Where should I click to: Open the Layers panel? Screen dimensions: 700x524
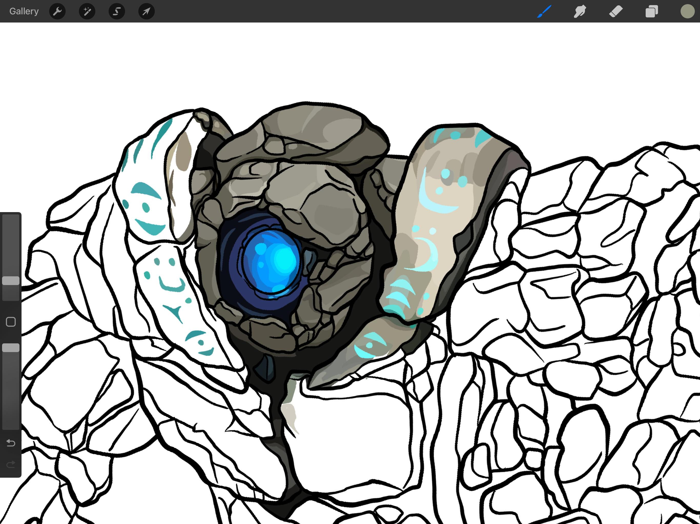[x=652, y=11]
